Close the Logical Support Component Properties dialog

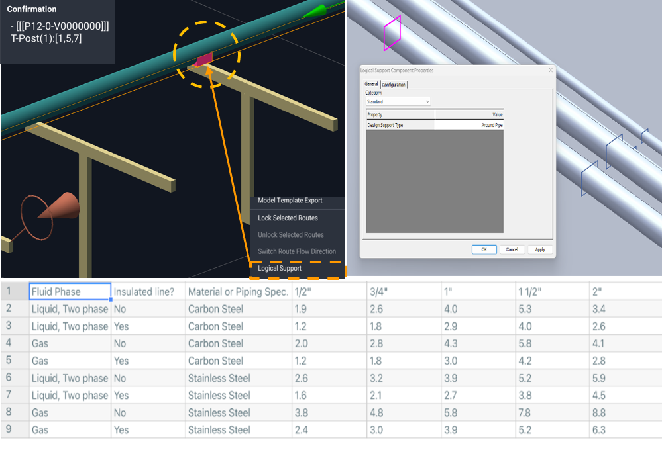[550, 70]
